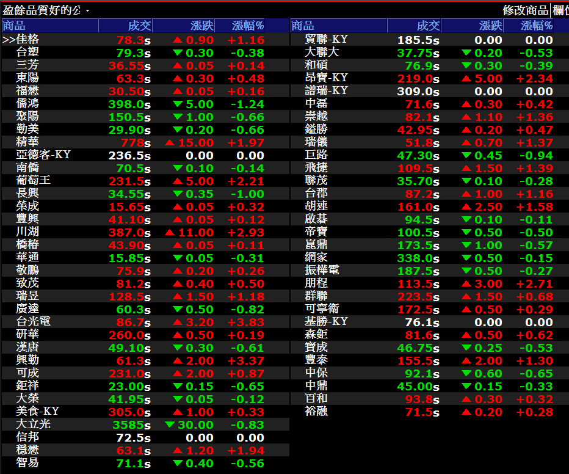Click the up arrow in 台光電 row
Image resolution: width=569 pixels, height=474 pixels.
point(178,322)
